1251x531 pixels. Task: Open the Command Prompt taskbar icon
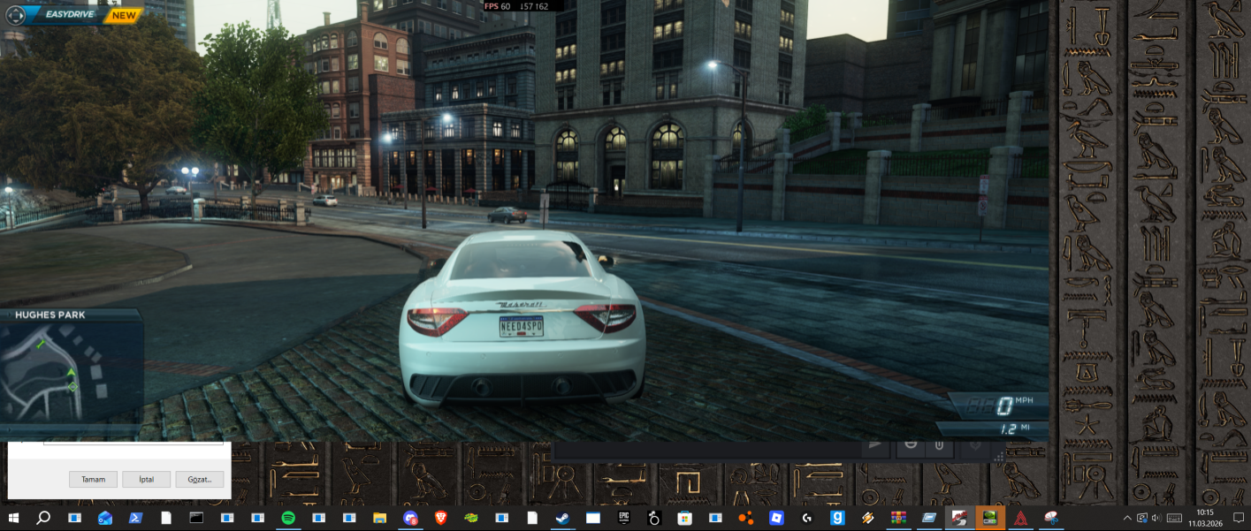pos(196,518)
